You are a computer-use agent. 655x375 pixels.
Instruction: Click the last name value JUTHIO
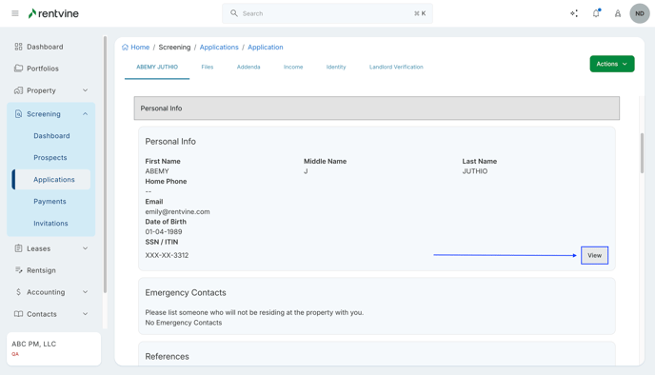474,171
